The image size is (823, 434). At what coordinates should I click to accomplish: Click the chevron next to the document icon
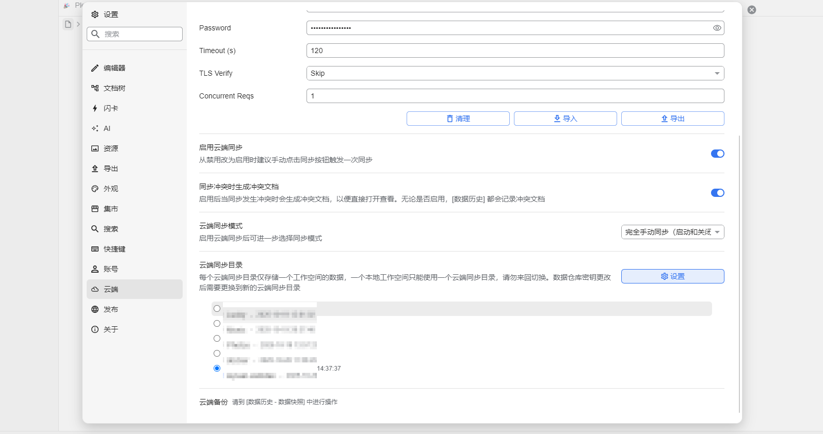[x=78, y=24]
